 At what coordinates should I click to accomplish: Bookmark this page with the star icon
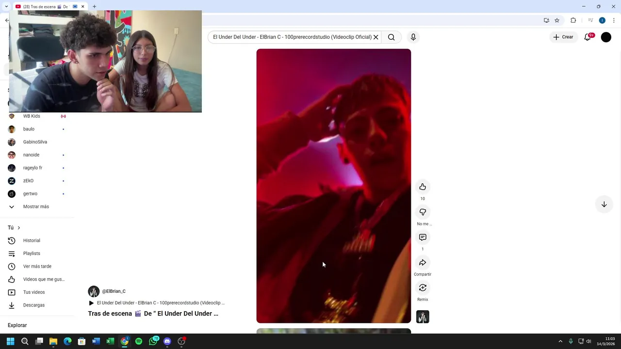coord(557,20)
